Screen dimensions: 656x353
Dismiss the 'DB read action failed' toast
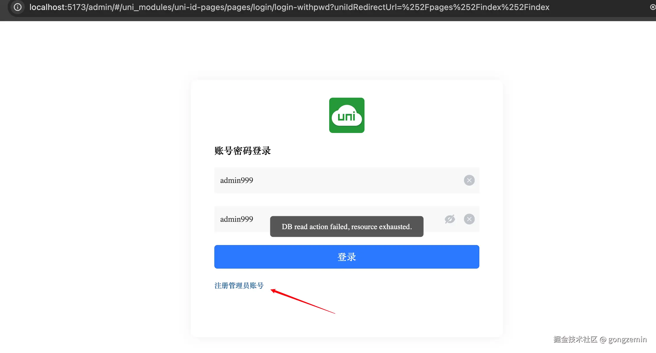pyautogui.click(x=347, y=227)
